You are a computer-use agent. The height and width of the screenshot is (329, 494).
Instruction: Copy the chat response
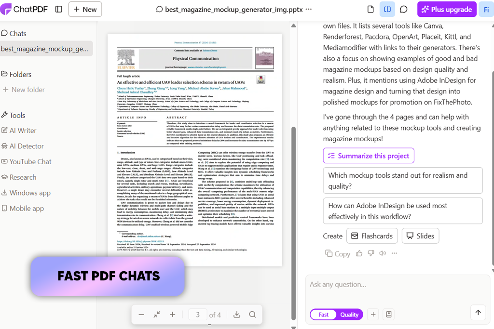click(338, 253)
